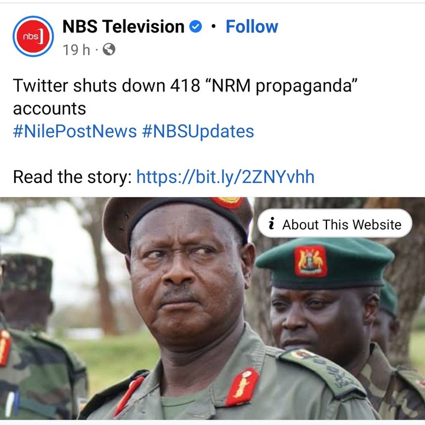
Task: Click the Read the story text
Action: [73, 177]
